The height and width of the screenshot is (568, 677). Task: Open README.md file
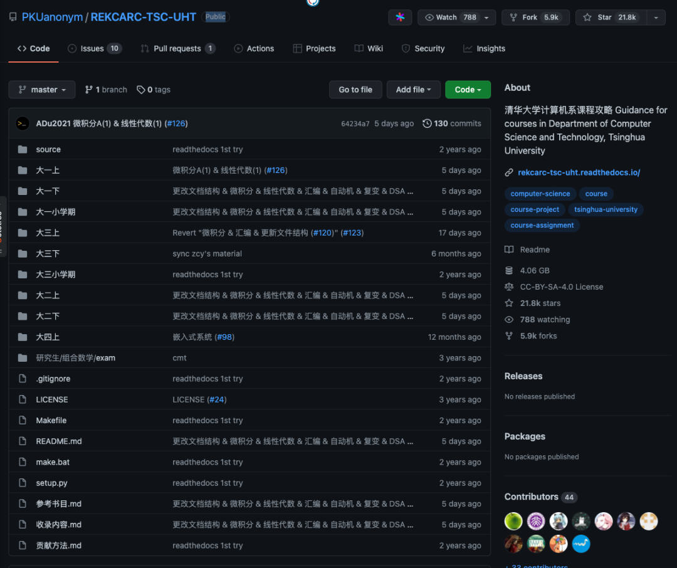[x=59, y=441]
